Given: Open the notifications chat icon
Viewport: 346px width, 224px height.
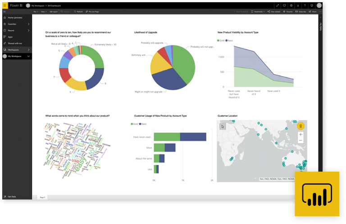Looking at the screenshot, I should (x=284, y=5).
